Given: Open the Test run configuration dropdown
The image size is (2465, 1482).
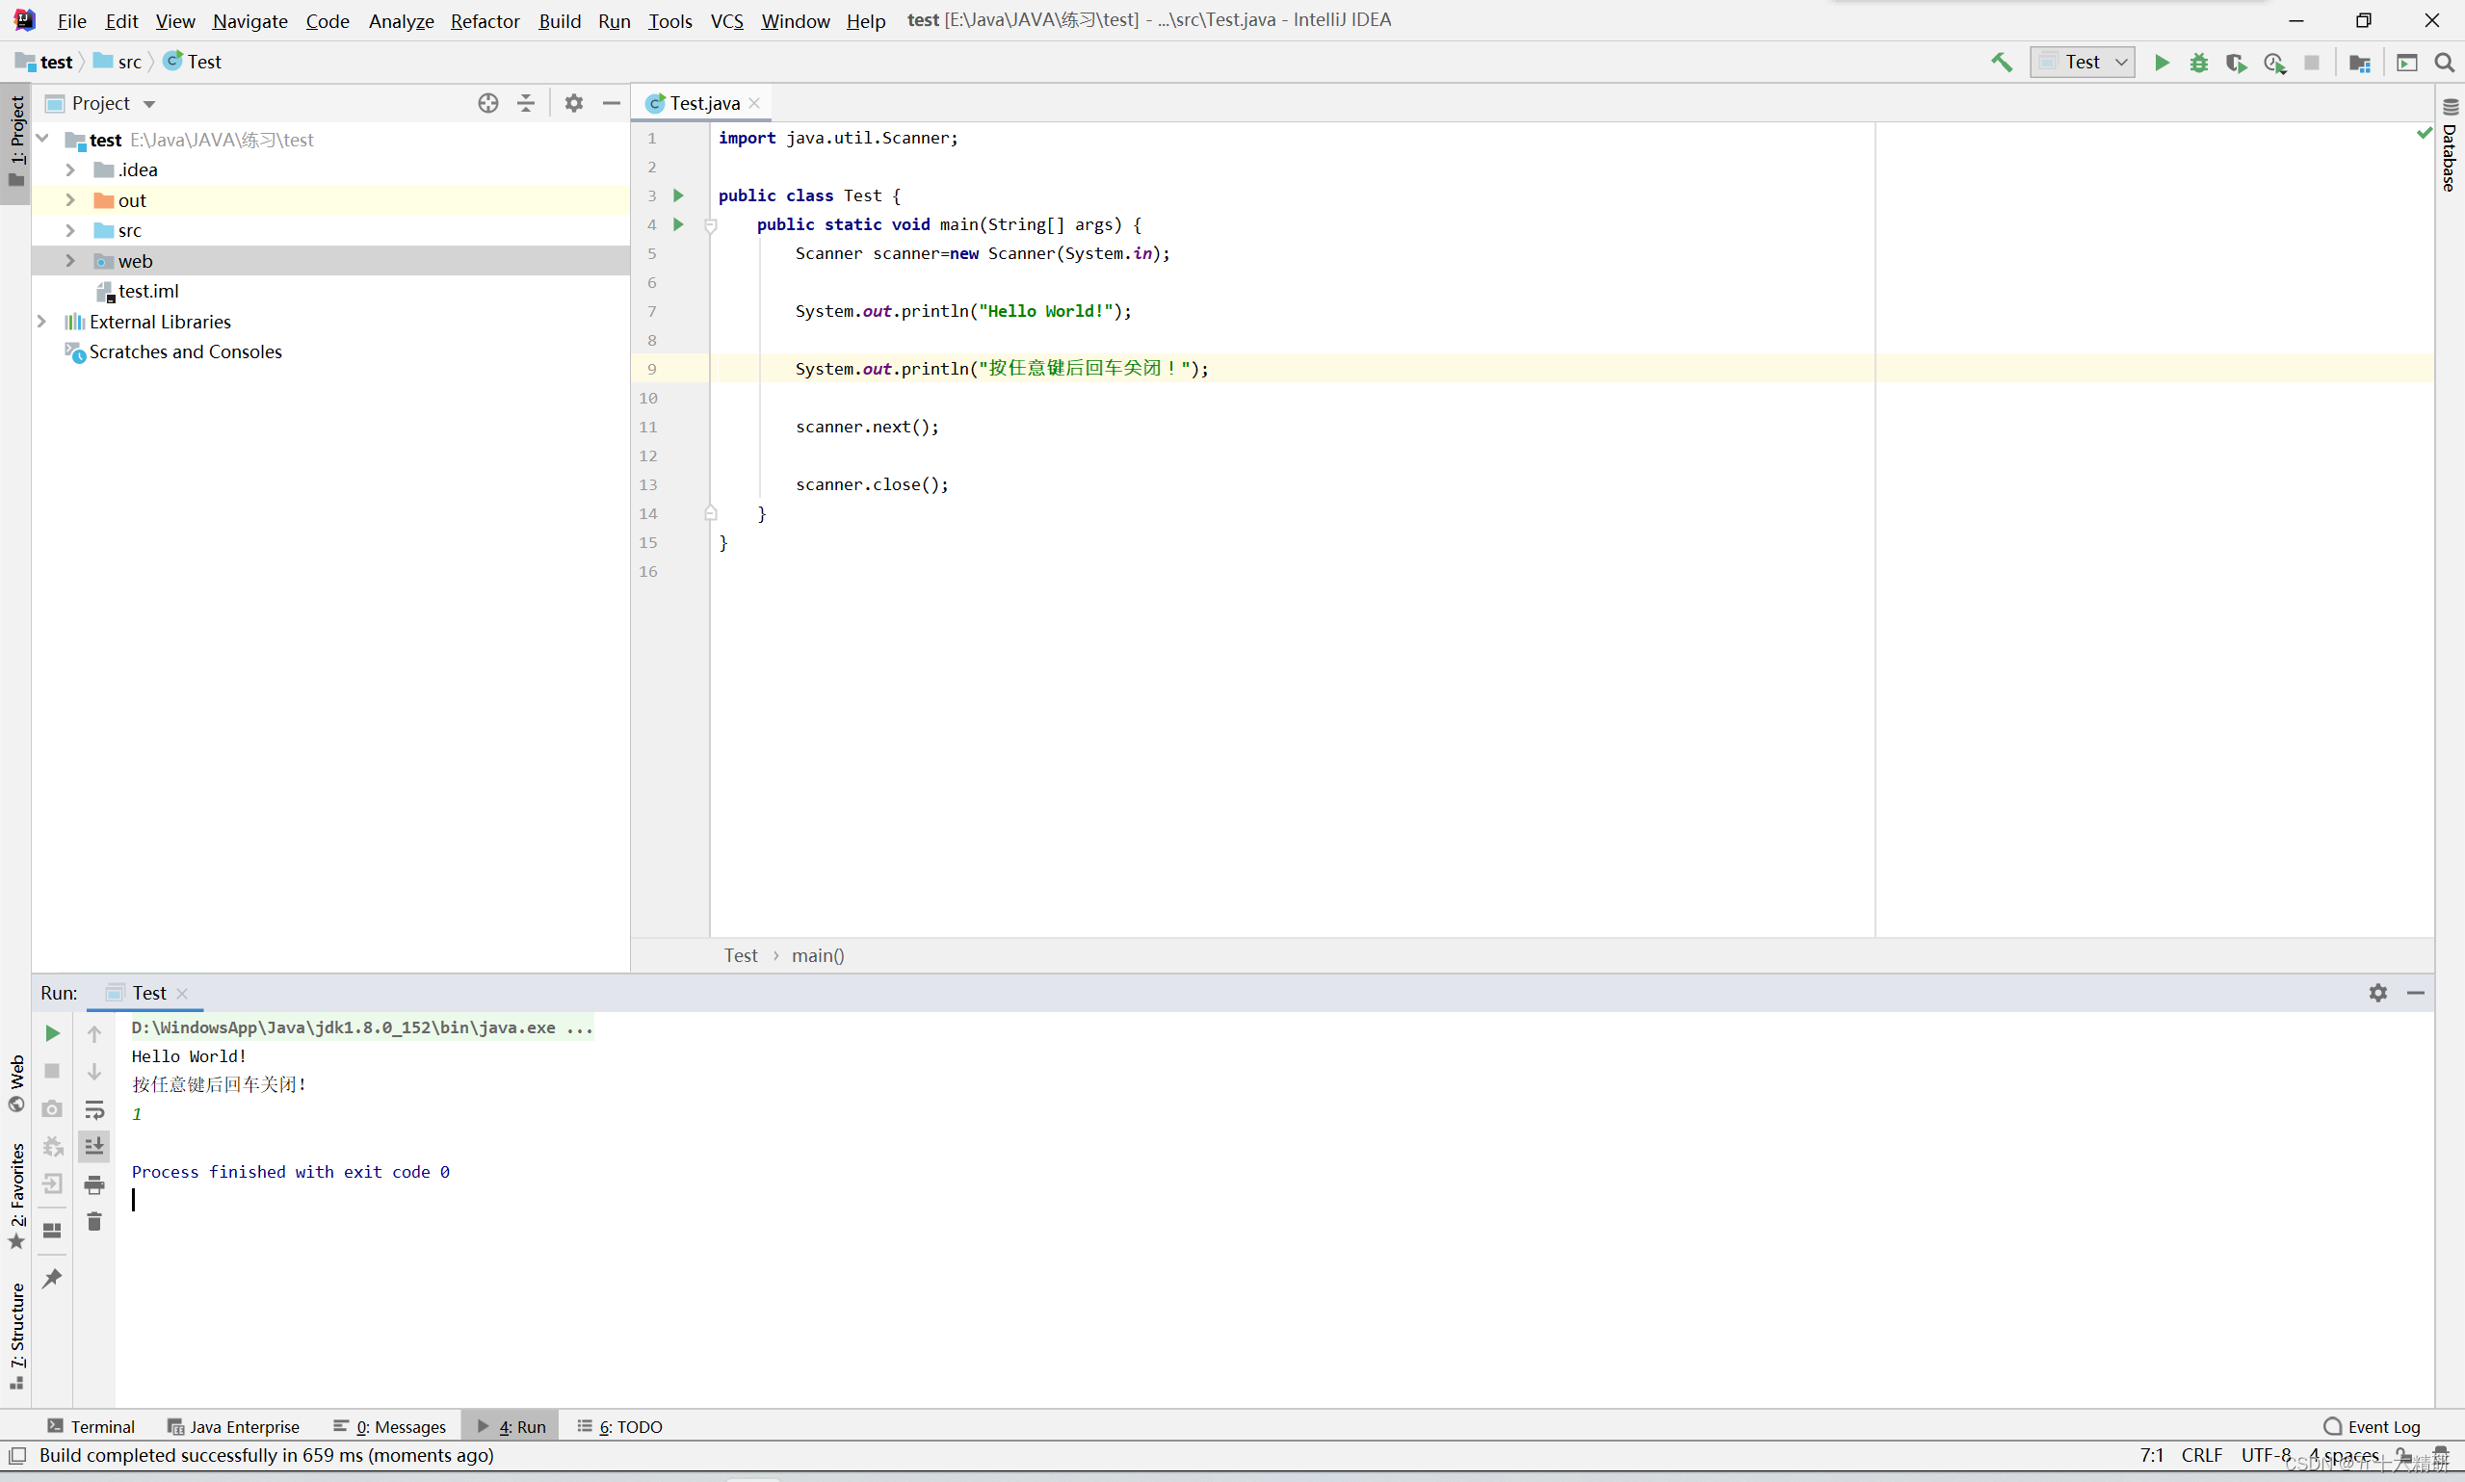Looking at the screenshot, I should (x=2082, y=62).
